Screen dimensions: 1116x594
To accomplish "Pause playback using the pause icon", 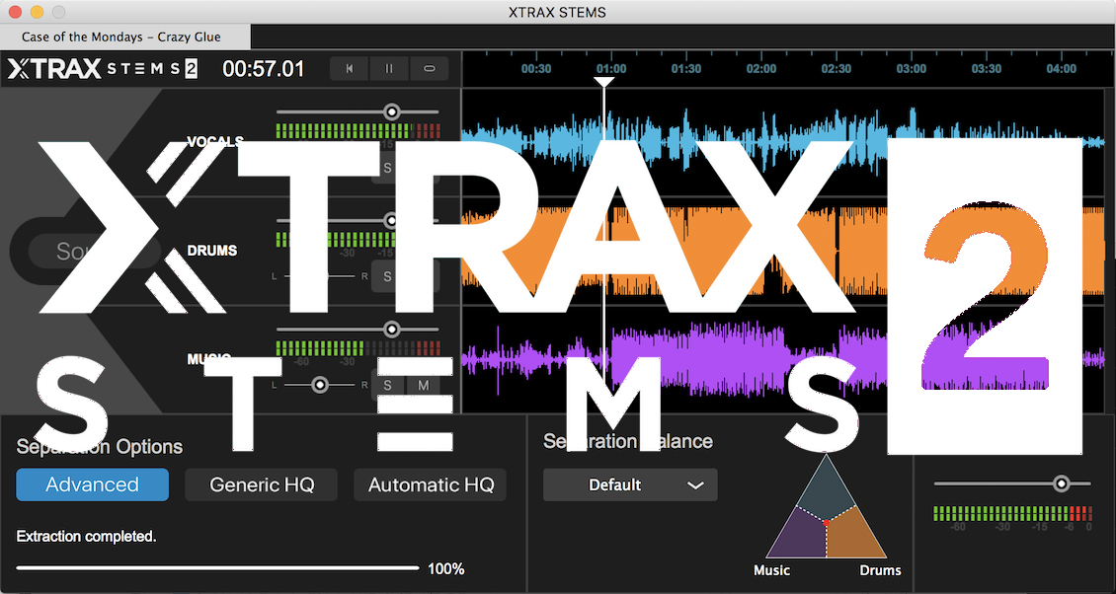I will (x=388, y=69).
